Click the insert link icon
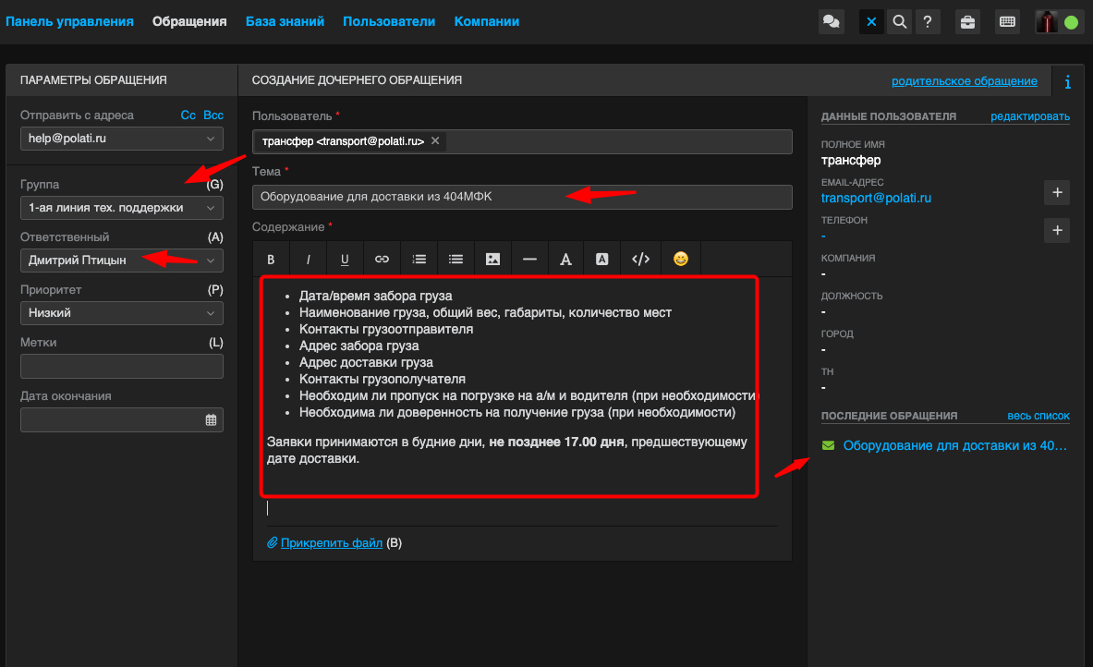The height and width of the screenshot is (667, 1093). click(382, 260)
